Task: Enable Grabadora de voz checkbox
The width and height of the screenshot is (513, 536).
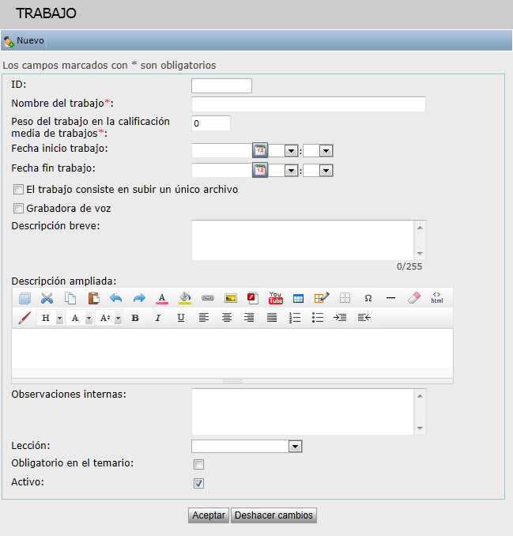Action: pyautogui.click(x=18, y=208)
